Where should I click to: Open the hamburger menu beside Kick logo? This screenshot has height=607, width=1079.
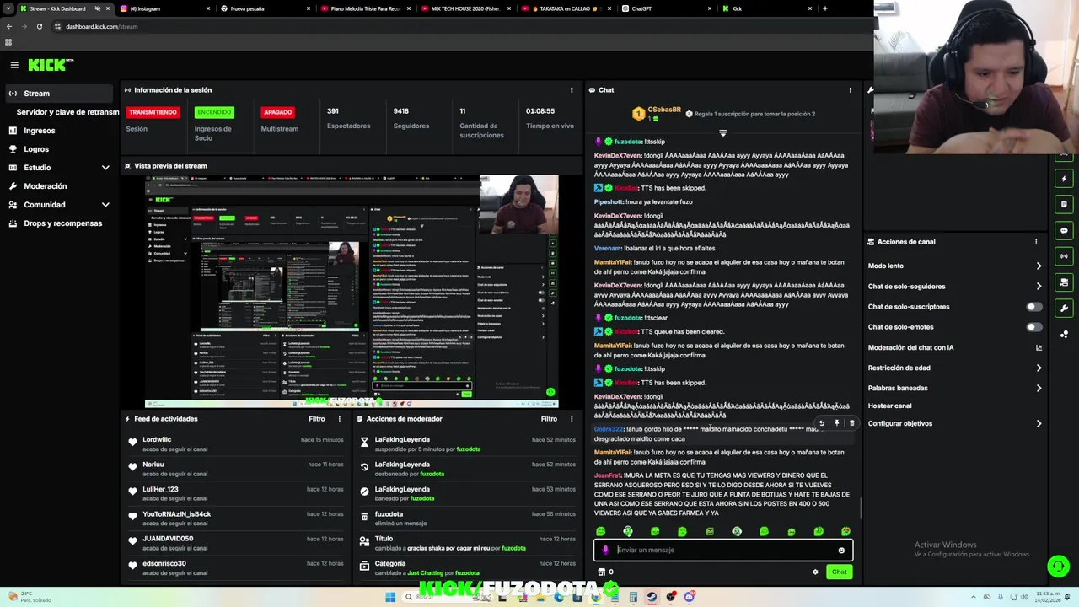pos(14,65)
